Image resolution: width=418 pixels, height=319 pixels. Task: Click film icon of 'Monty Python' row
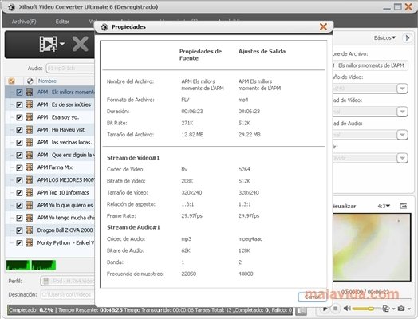coord(29,242)
